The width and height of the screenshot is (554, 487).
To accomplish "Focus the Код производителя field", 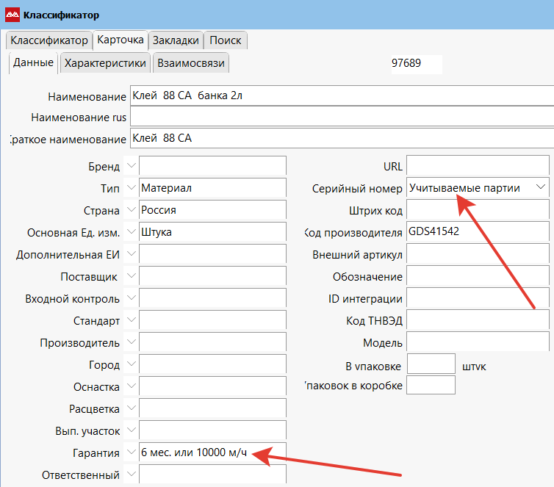I will click(x=478, y=232).
